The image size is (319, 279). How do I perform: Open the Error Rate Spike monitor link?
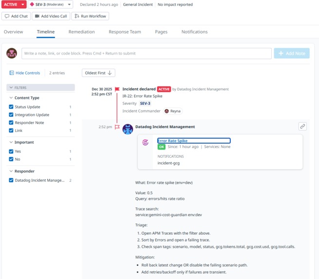click(x=172, y=141)
